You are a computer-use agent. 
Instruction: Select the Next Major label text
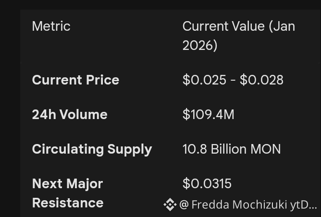pos(67,183)
